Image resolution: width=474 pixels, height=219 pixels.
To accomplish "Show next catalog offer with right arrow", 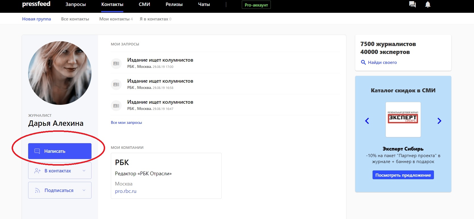I will coord(439,121).
